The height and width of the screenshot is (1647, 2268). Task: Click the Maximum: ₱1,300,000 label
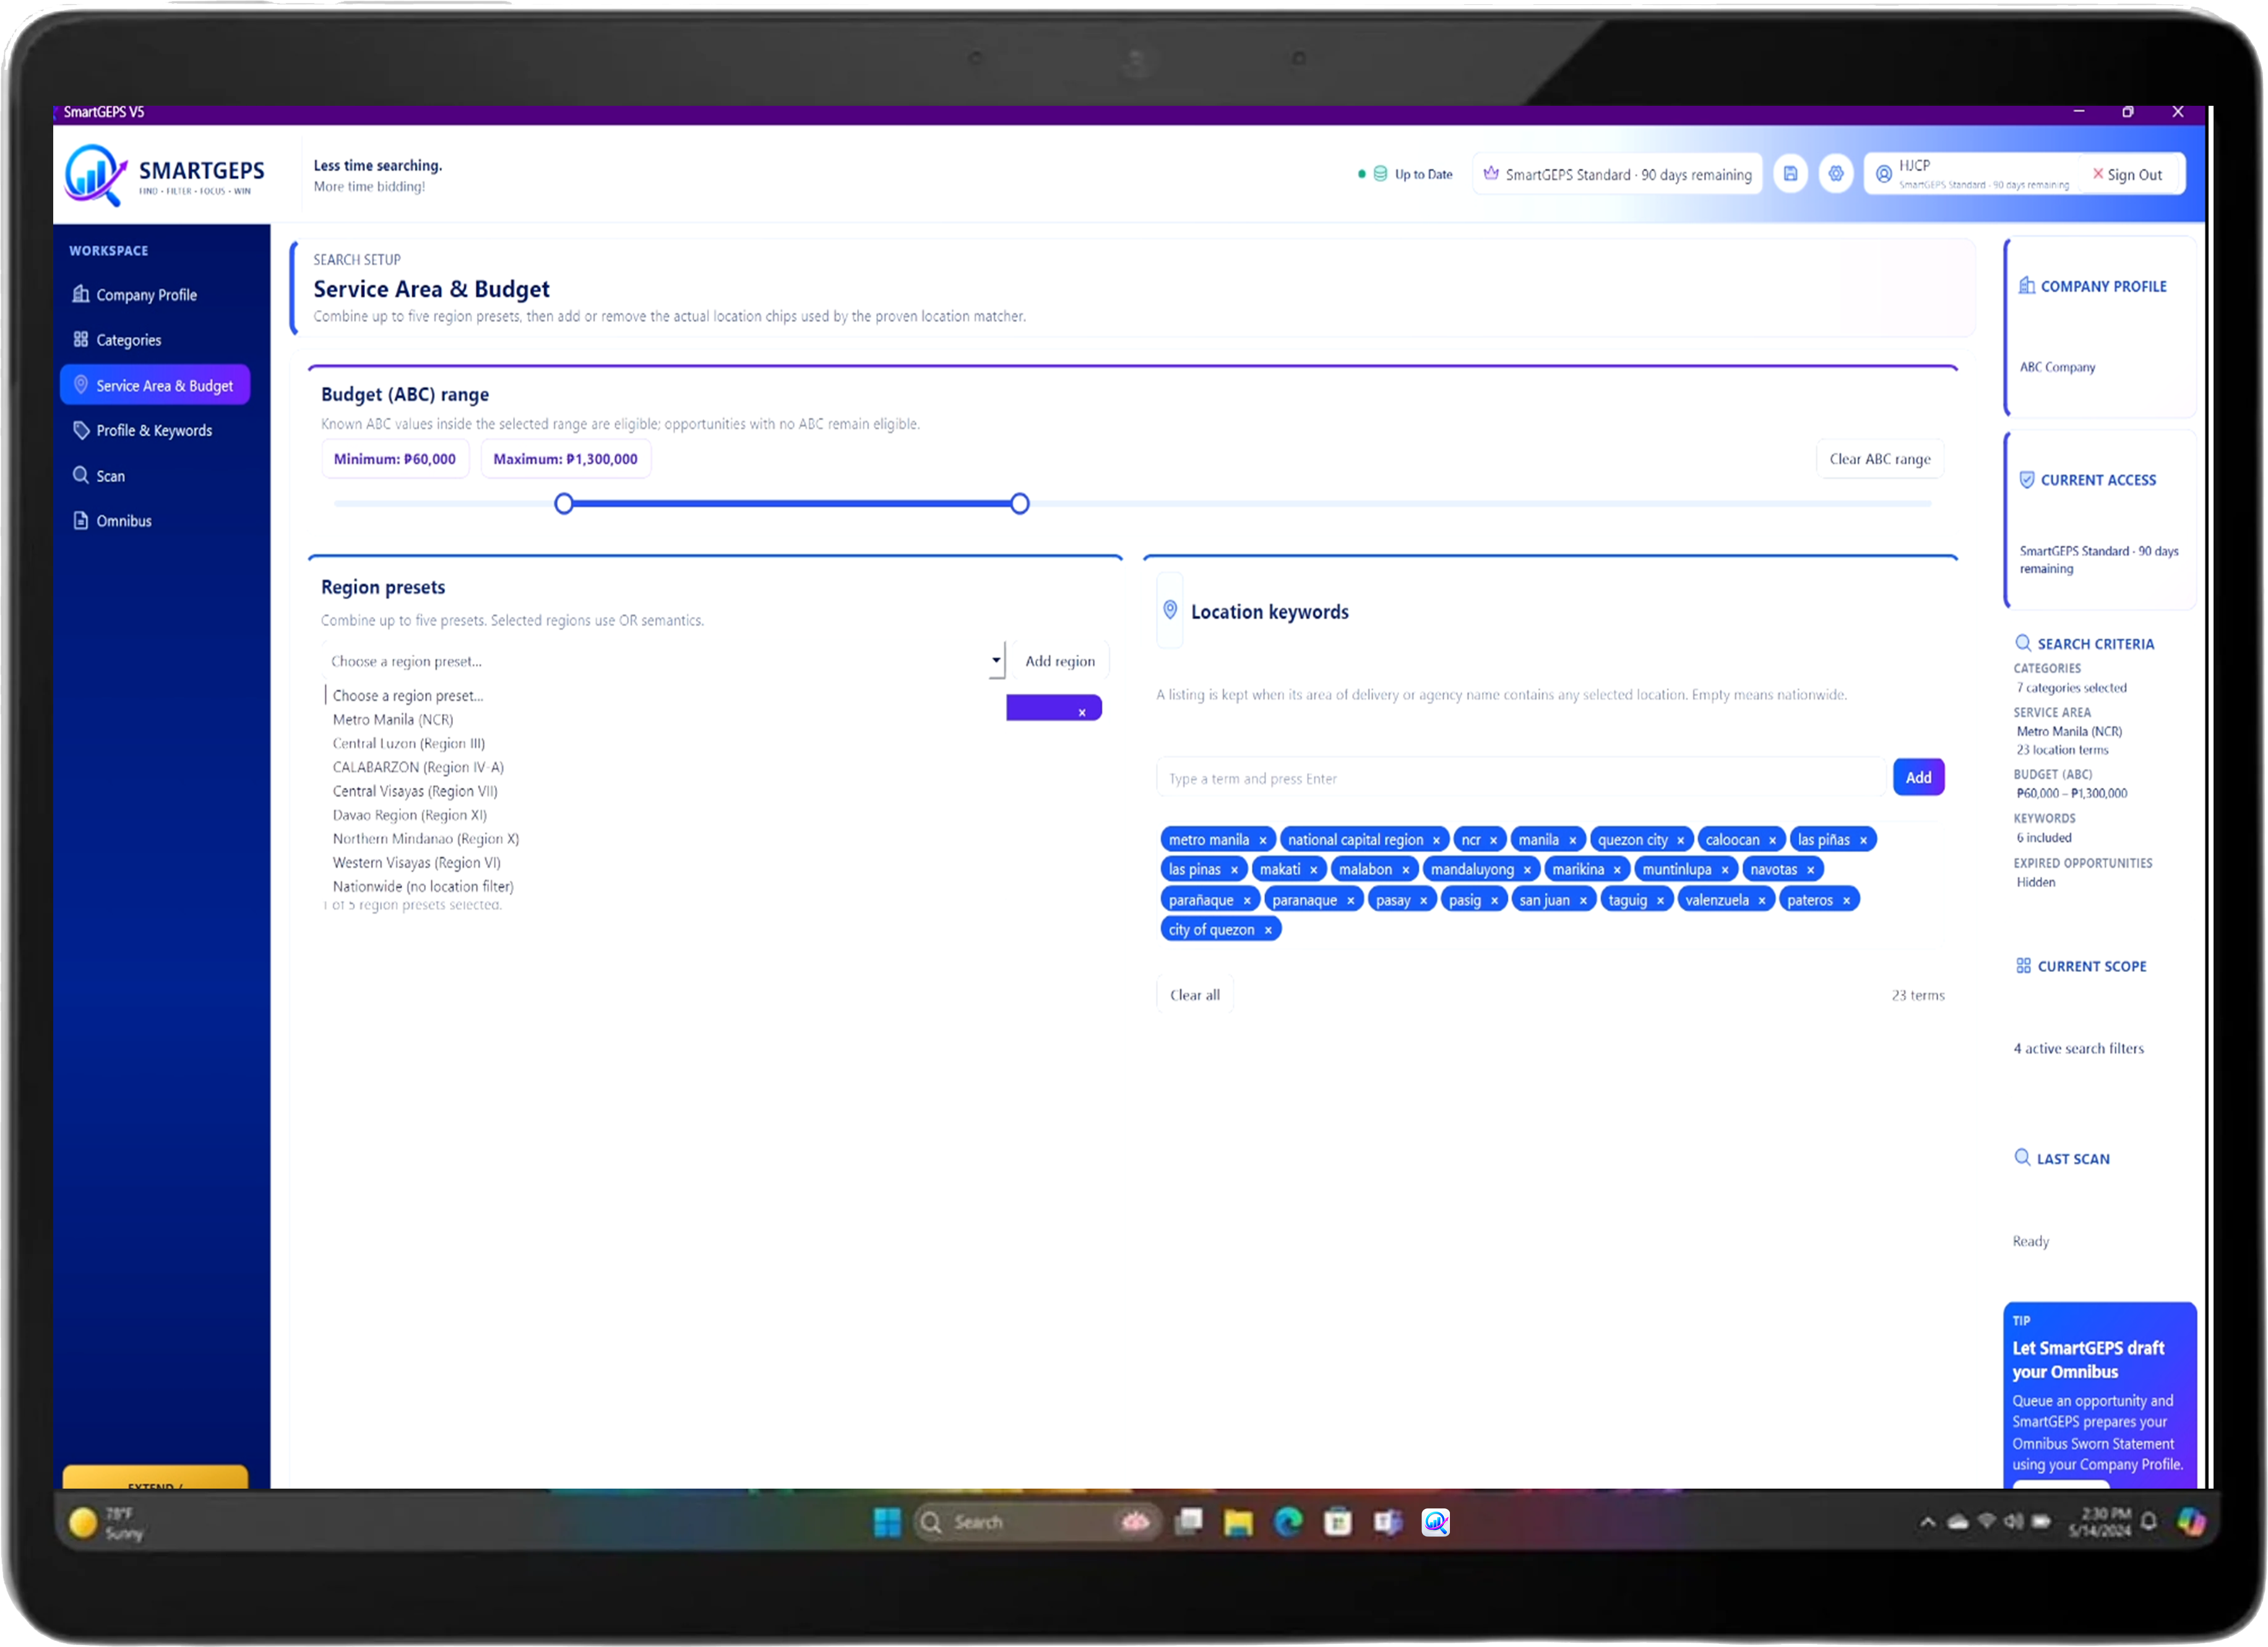pos(565,459)
